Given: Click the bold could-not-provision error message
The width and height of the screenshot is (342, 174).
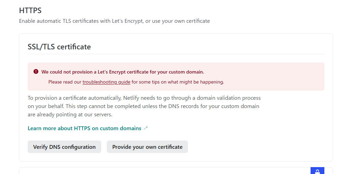Looking at the screenshot, I should tap(123, 72).
